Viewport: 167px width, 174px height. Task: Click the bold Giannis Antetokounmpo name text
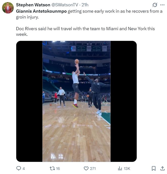tap(41, 11)
